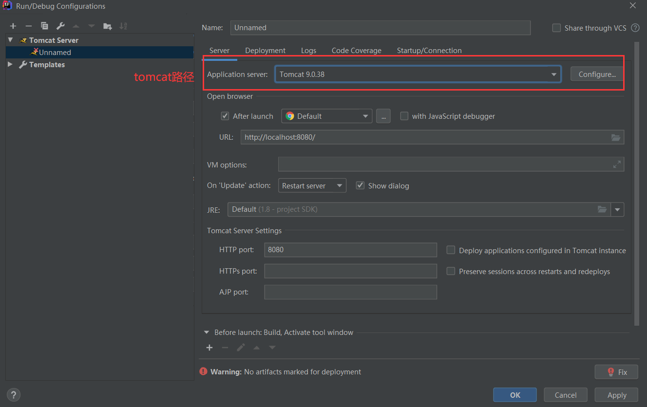Uncheck After launch checkbox
647x407 pixels.
[225, 116]
